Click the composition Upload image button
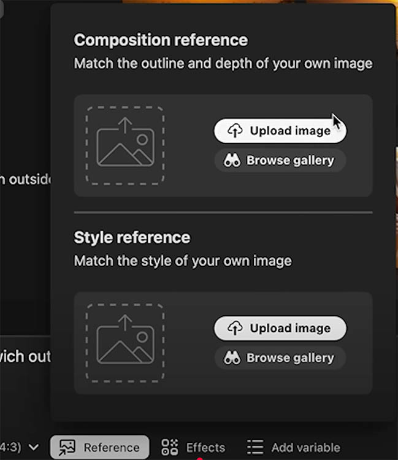The width and height of the screenshot is (398, 460). point(280,131)
